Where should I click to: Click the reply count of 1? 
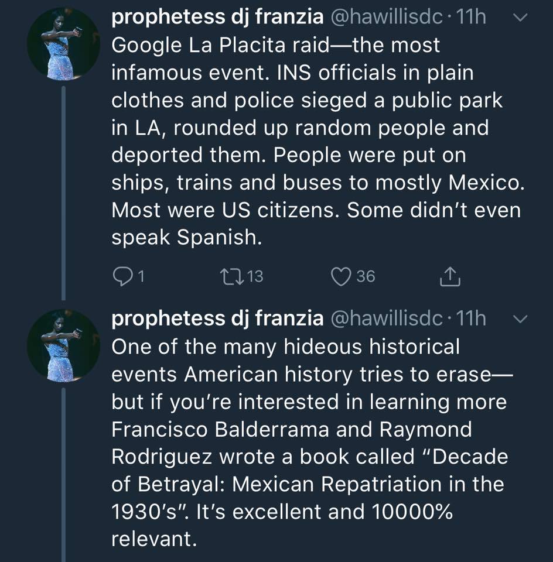(x=141, y=276)
